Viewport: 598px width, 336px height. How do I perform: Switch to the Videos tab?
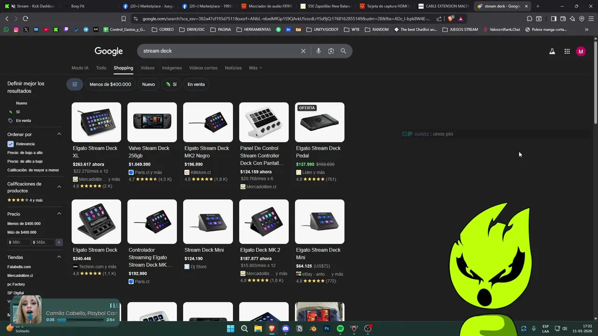[x=147, y=68]
